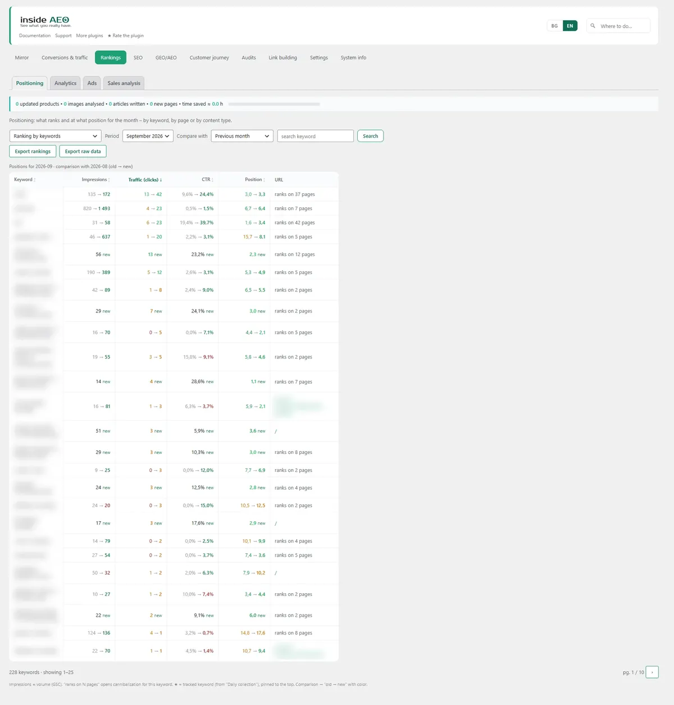Open the Settings section

[x=319, y=57]
